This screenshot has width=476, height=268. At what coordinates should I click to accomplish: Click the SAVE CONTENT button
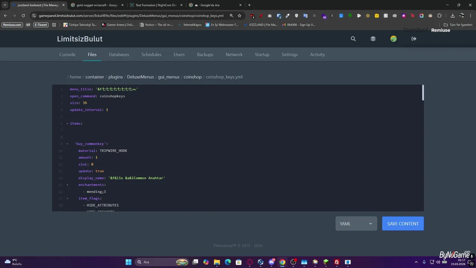(403, 224)
